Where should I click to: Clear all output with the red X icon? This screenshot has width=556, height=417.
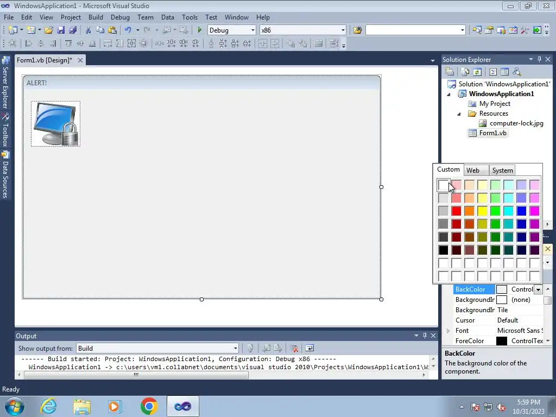pos(293,348)
